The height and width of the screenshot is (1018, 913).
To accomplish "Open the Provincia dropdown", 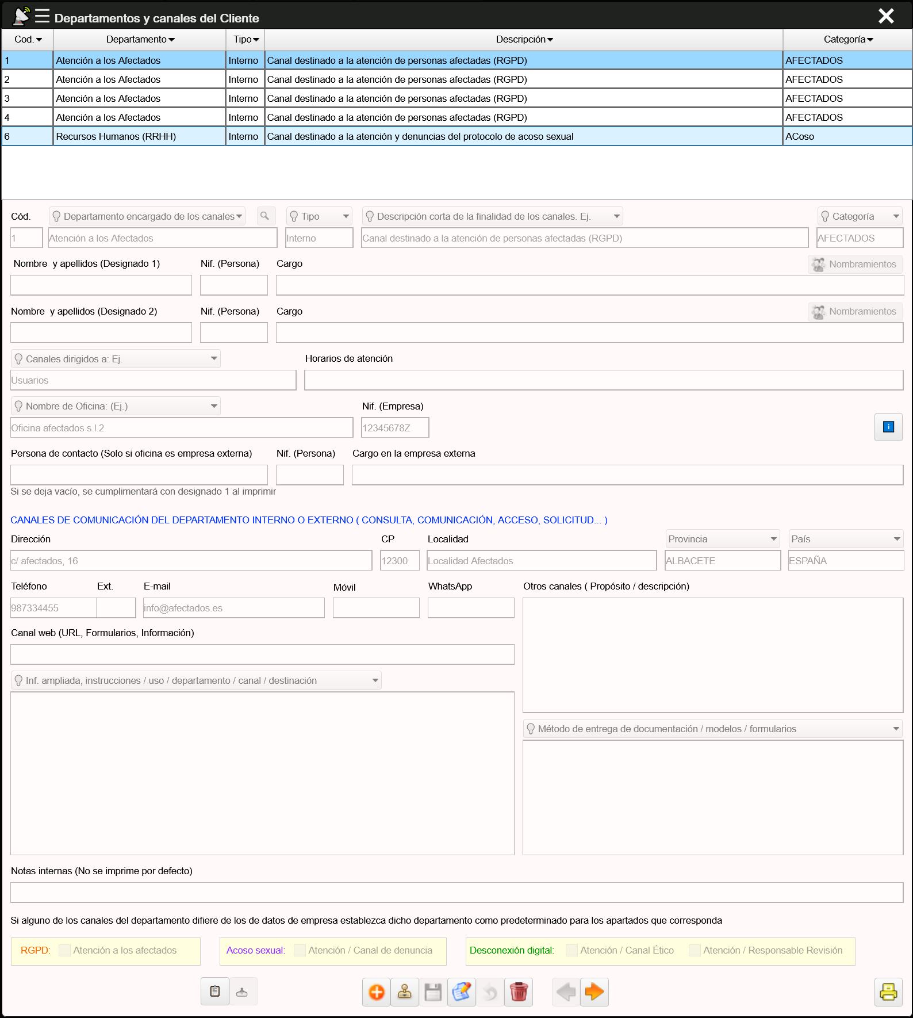I will (723, 539).
